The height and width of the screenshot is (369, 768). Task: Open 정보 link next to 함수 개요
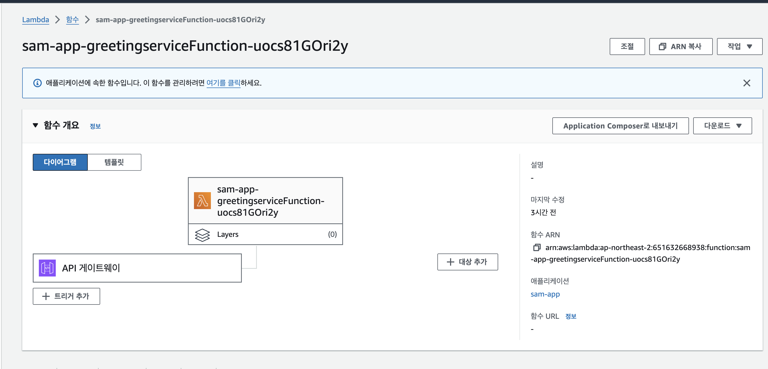[x=95, y=126]
